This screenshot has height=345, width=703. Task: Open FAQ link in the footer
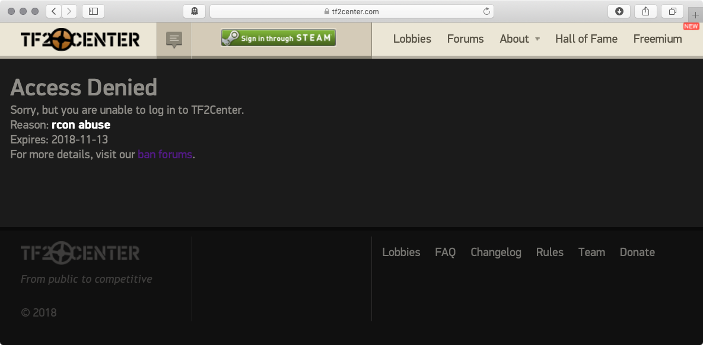pos(445,253)
